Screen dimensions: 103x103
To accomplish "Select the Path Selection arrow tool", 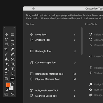I will point(13,74).
